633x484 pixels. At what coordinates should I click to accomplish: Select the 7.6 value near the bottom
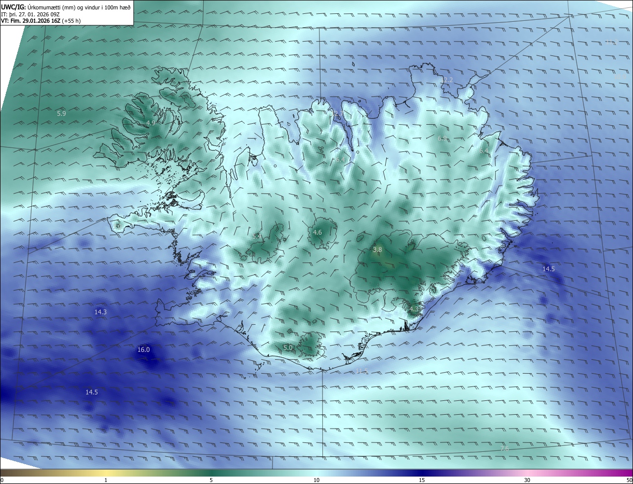pos(504,449)
